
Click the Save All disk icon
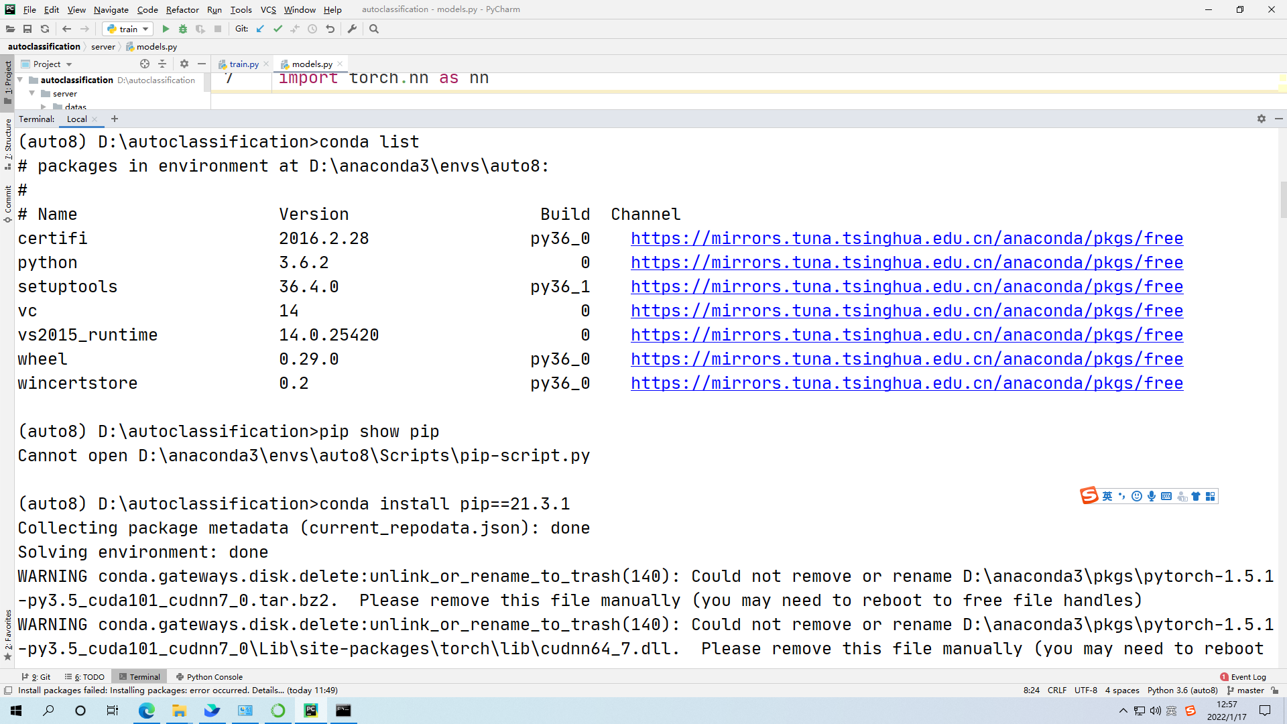pyautogui.click(x=27, y=29)
